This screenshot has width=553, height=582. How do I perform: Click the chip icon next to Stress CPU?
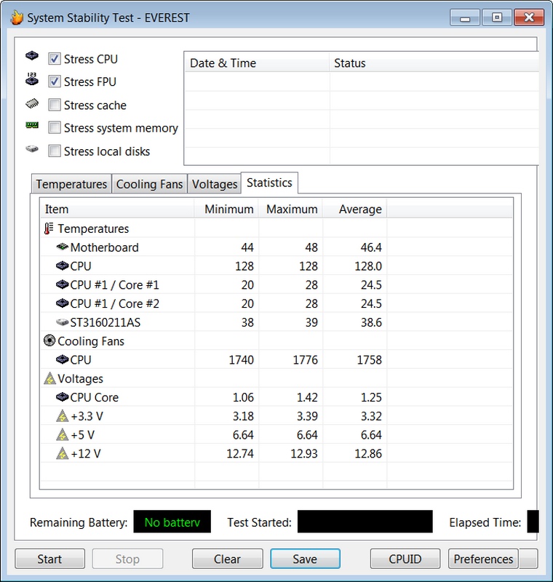(32, 57)
